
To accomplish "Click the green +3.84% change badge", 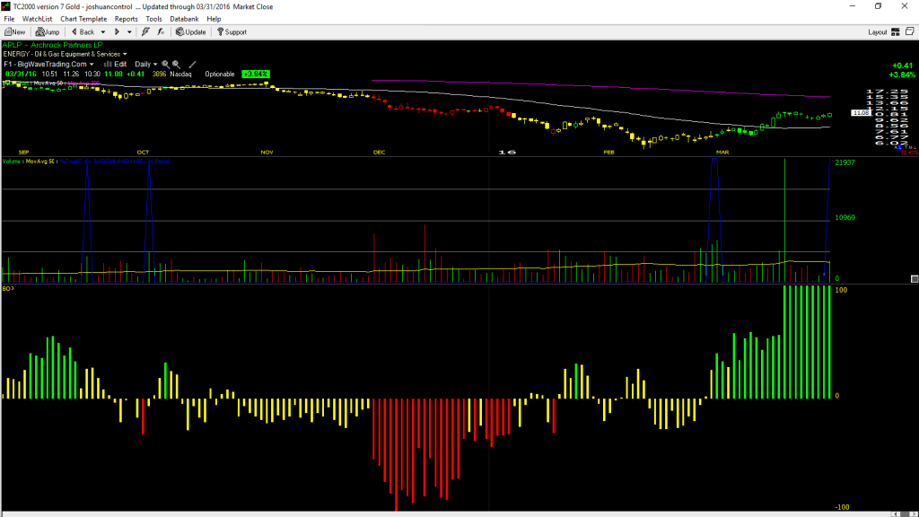I will [256, 74].
